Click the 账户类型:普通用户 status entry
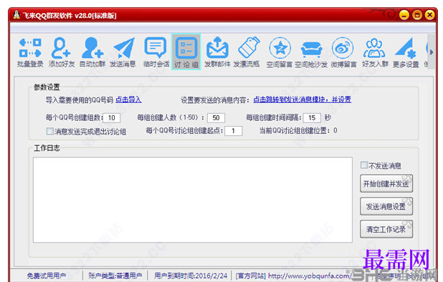 click(x=115, y=276)
